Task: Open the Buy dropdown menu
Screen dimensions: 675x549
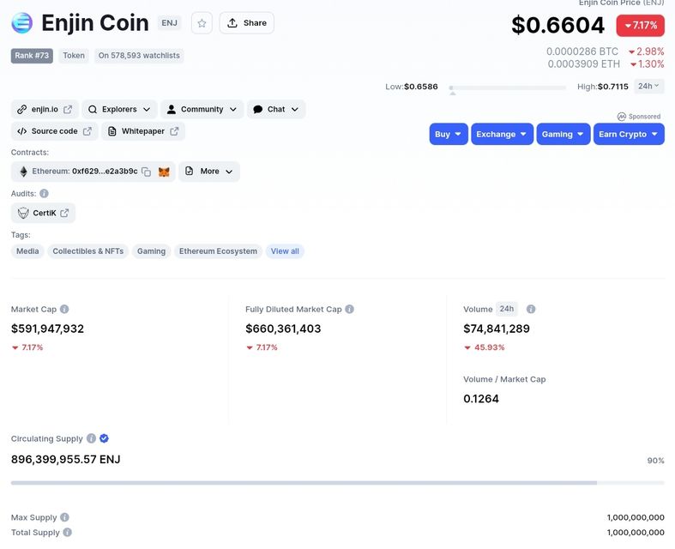Action: tap(448, 135)
